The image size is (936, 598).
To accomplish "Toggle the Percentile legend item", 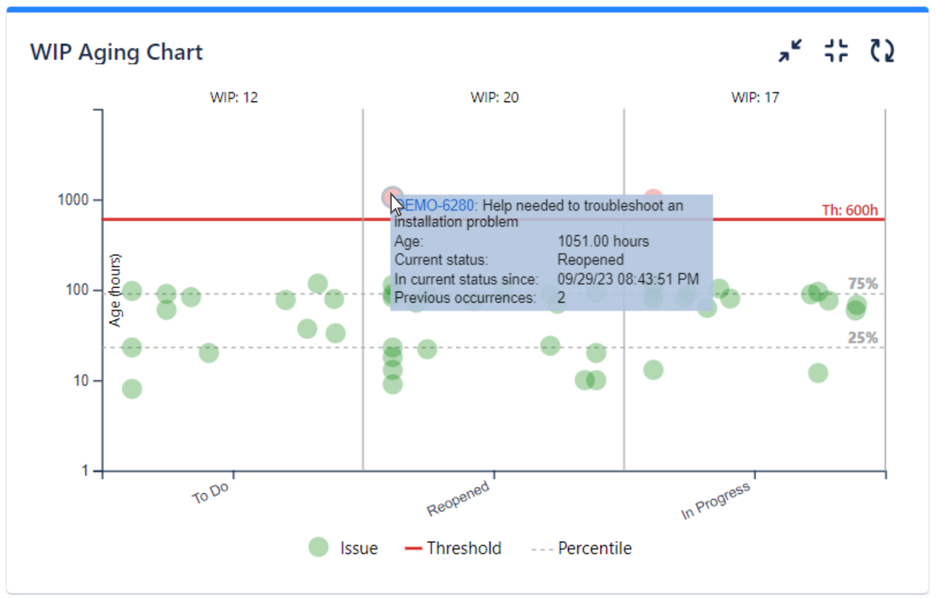I will [581, 548].
